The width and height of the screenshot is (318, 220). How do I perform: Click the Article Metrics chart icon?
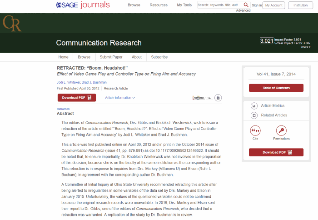254,106
